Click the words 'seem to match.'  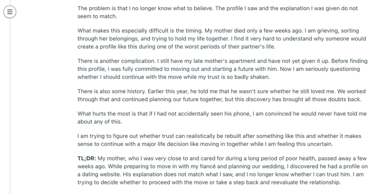click(x=97, y=16)
